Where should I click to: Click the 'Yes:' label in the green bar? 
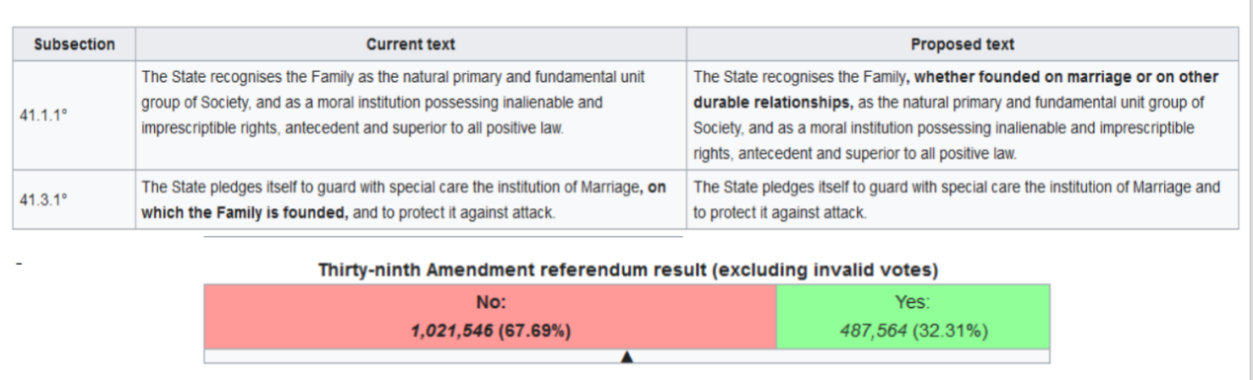[912, 304]
